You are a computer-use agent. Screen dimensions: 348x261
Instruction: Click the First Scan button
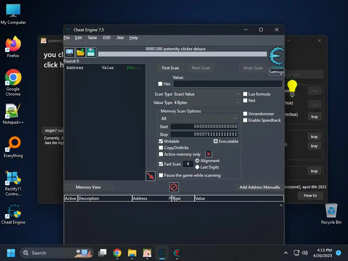[x=171, y=68]
